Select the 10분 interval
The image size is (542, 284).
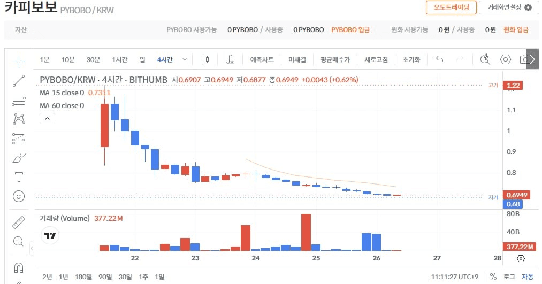tap(68, 59)
